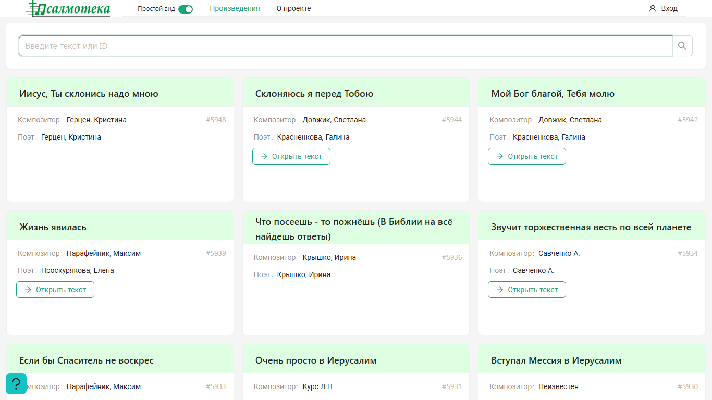Click poet Проскурякова, Елена
The width and height of the screenshot is (712, 400).
click(78, 270)
